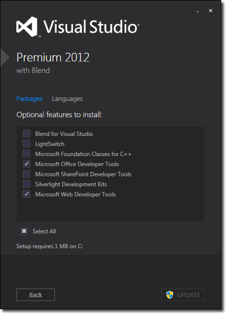
Task: Close the Visual Studio setup window
Action: pos(211,10)
